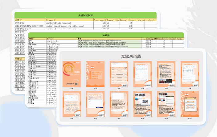Open the final notepad summary page thumbnail
The image size is (217, 137).
[x=190, y=104]
